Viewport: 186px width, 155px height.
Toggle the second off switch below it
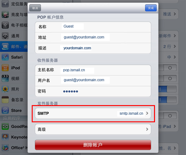(x=167, y=78)
